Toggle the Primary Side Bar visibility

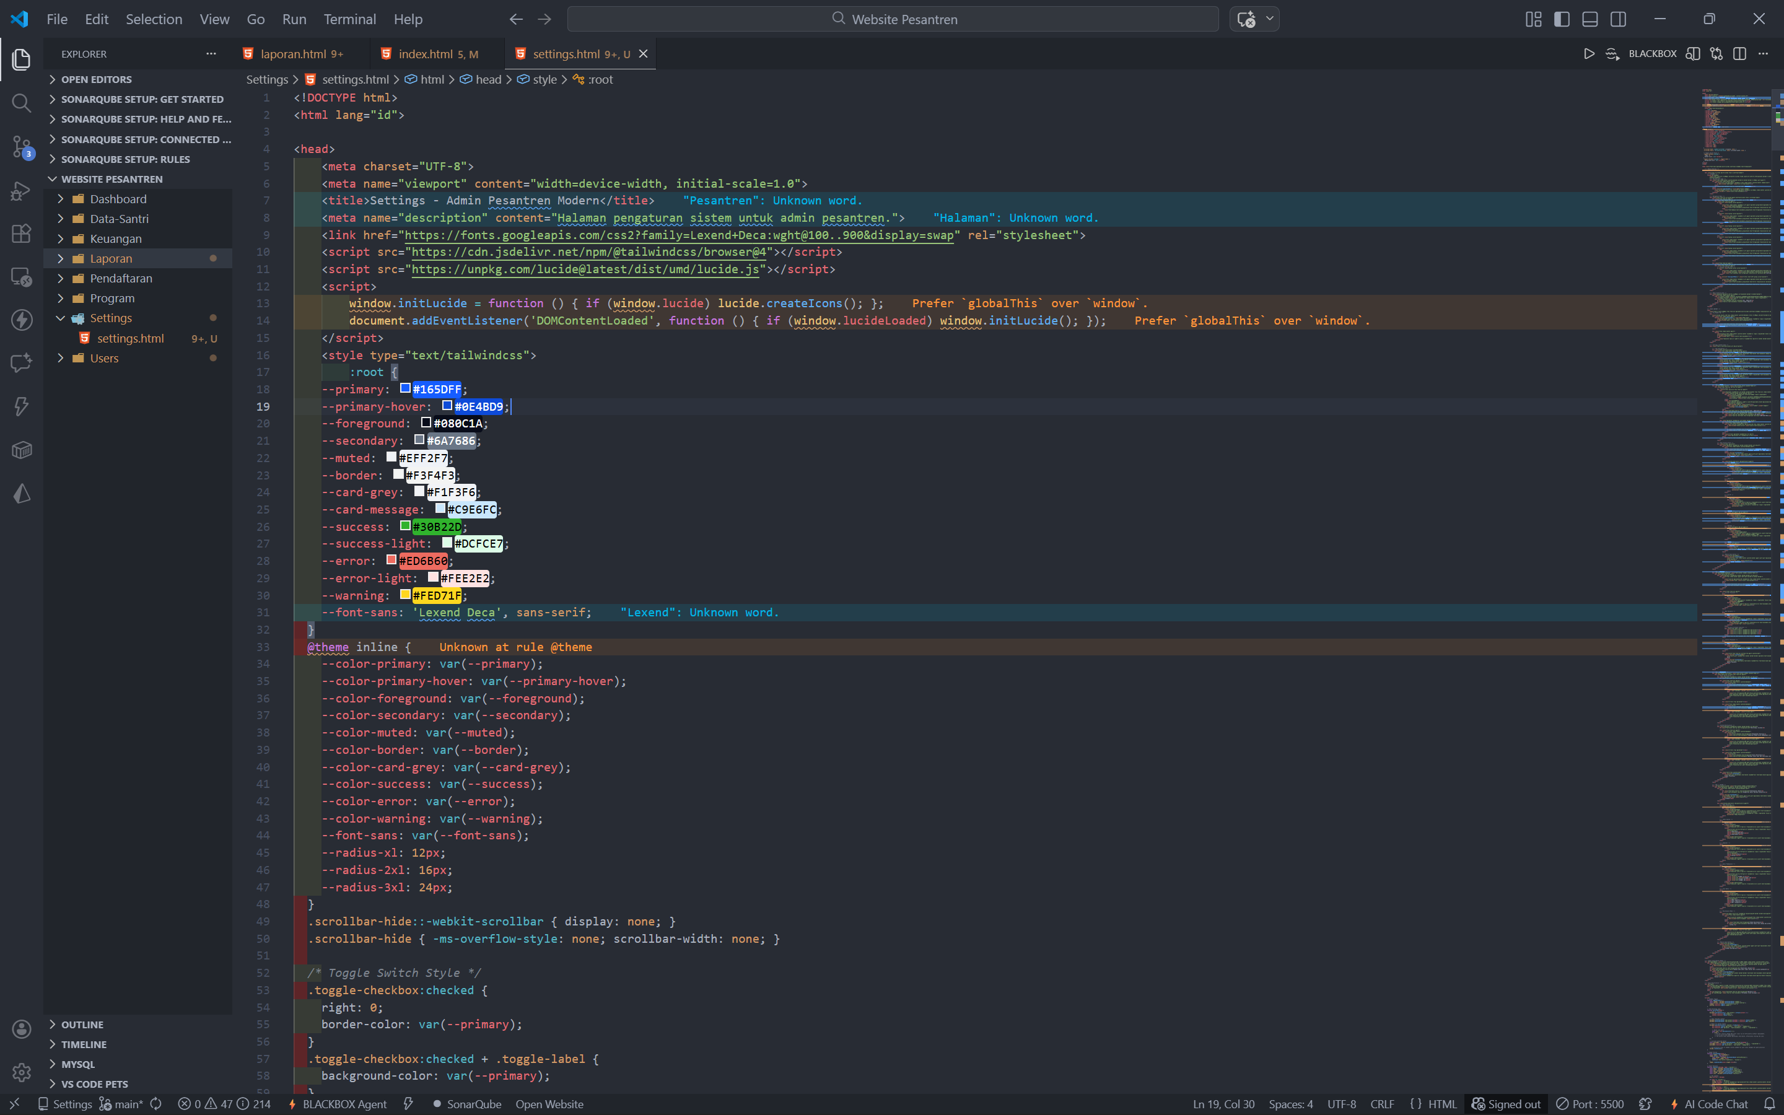(x=1562, y=19)
